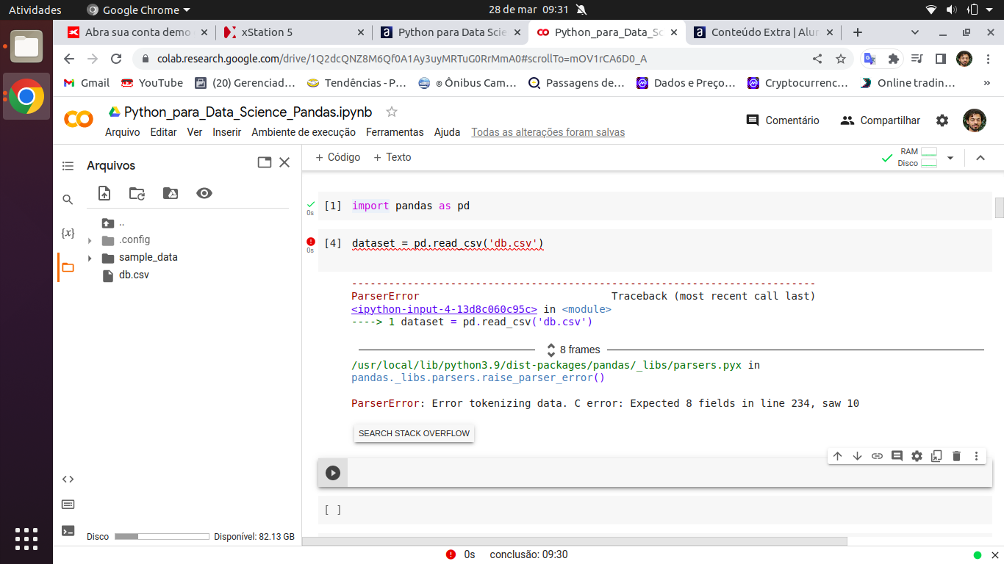Upload a file to session storage

(104, 193)
